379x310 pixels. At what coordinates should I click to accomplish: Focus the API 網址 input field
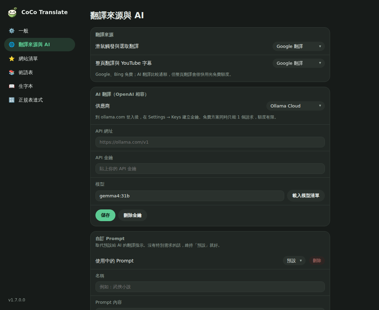coord(210,142)
